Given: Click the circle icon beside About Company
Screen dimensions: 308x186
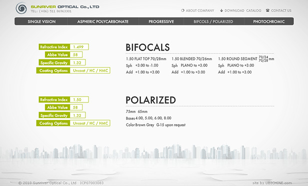Looking at the screenshot, I should [x=182, y=10].
